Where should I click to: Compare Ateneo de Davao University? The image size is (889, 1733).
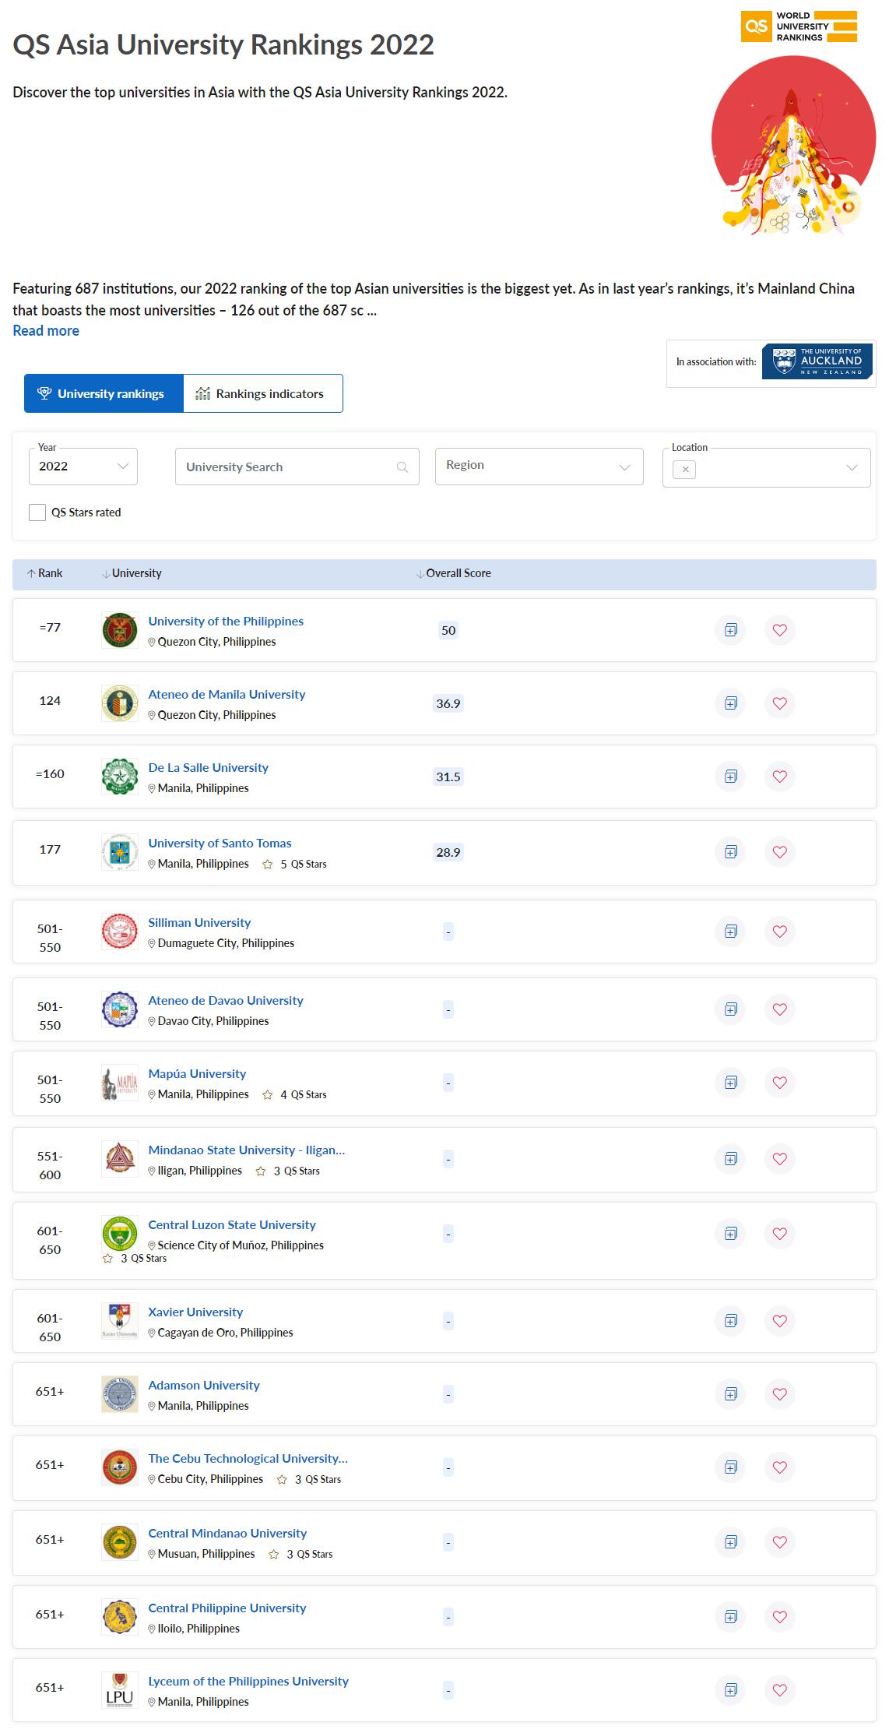click(x=730, y=1009)
